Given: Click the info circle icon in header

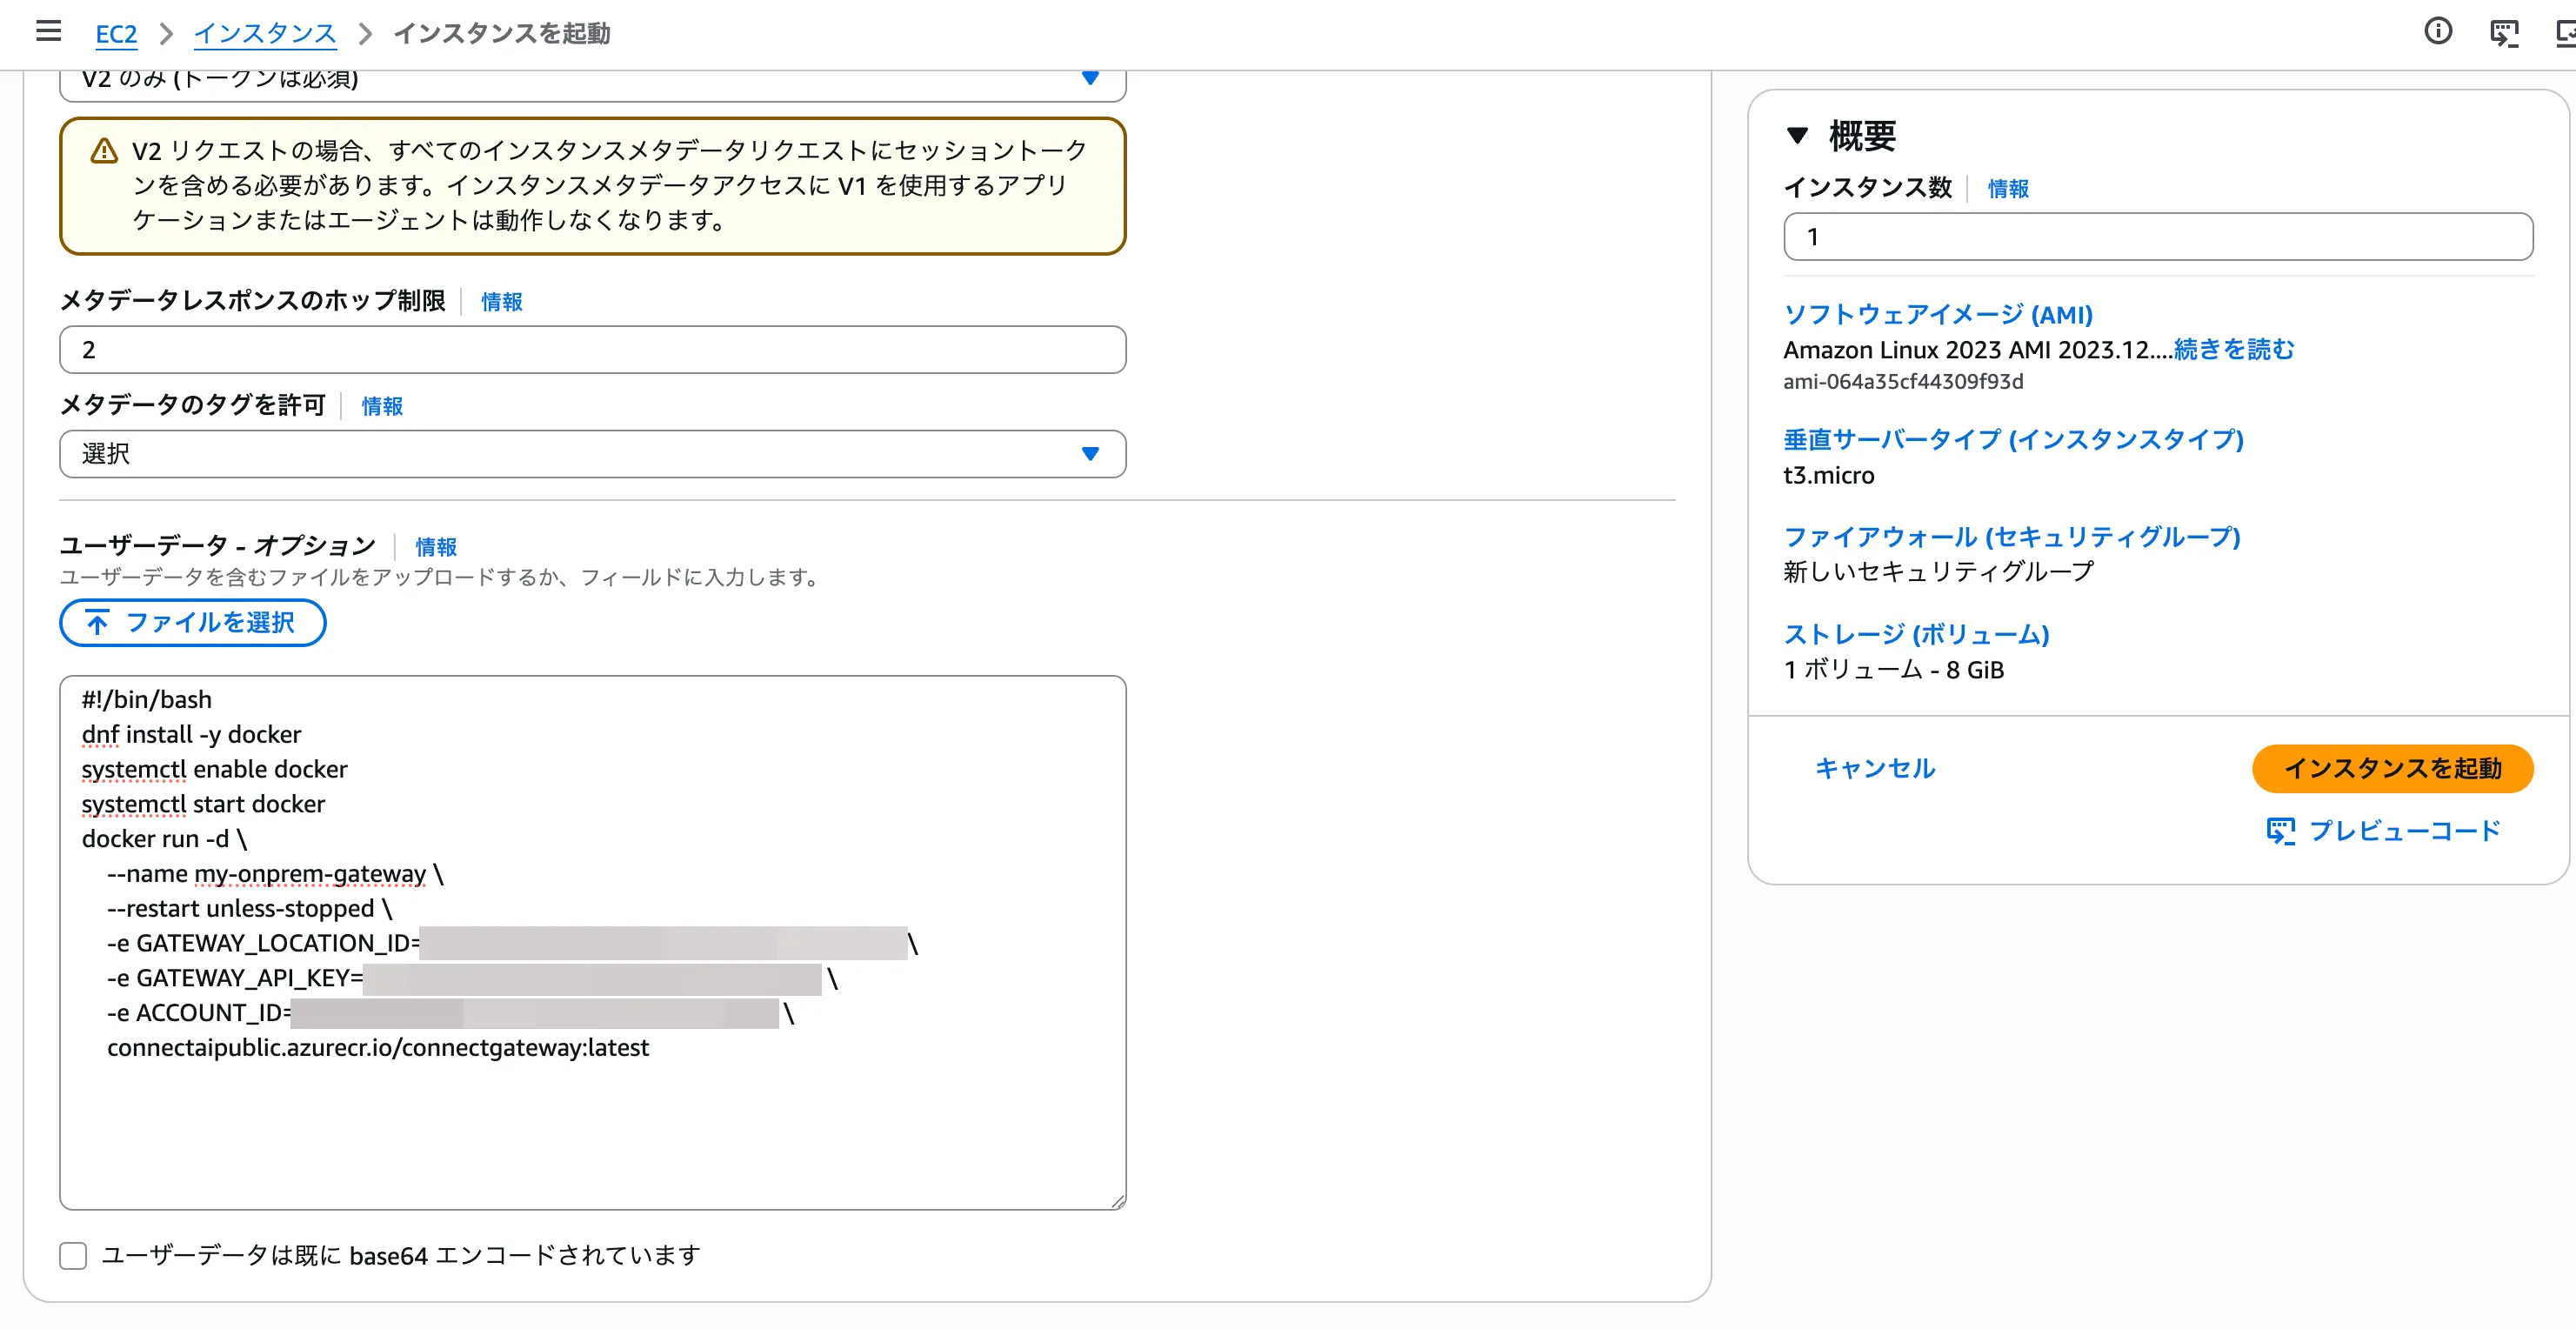Looking at the screenshot, I should click(x=2438, y=32).
